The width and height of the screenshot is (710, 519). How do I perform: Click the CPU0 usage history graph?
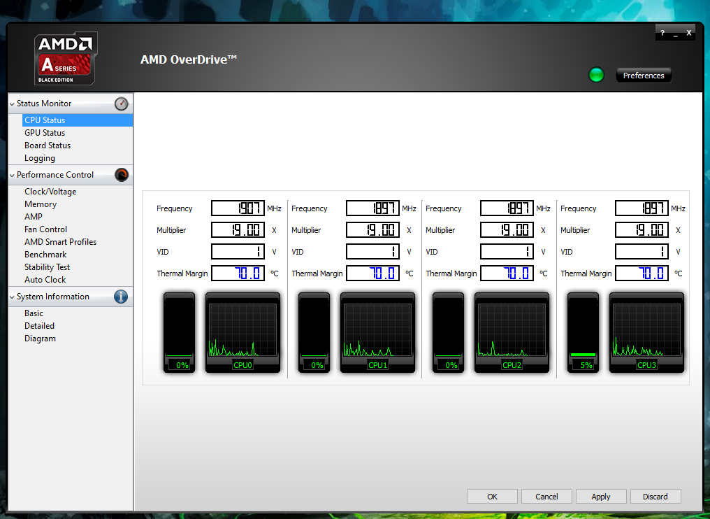point(242,333)
